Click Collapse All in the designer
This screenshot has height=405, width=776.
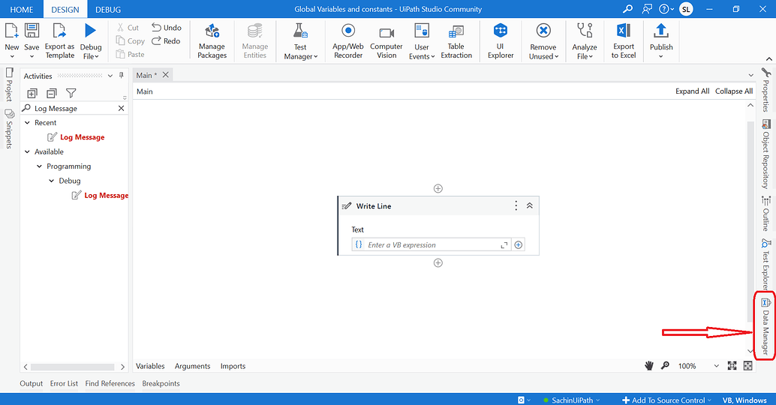(x=734, y=91)
